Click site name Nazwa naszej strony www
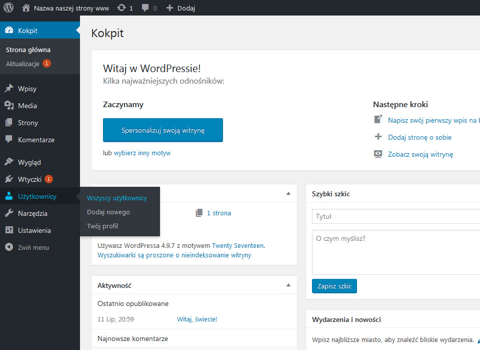Image resolution: width=480 pixels, height=350 pixels. [x=71, y=9]
